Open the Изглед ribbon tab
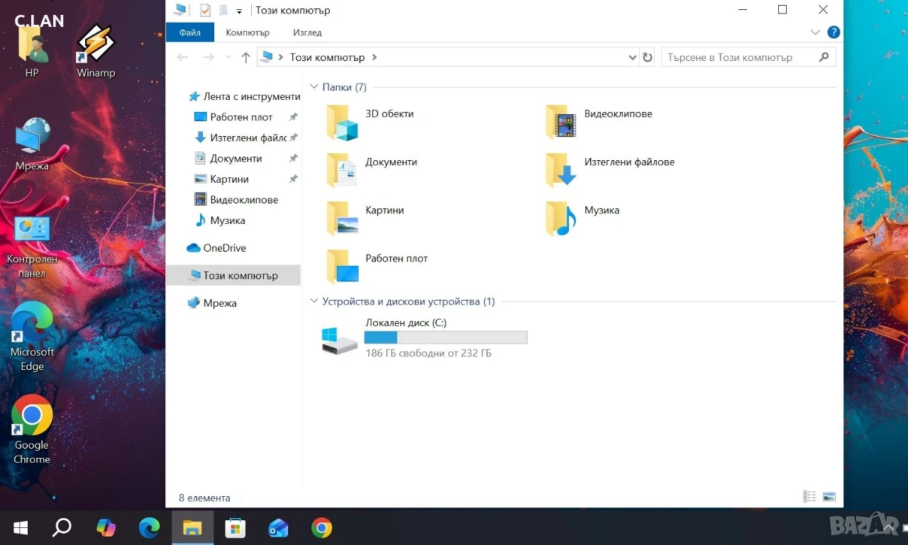The width and height of the screenshot is (908, 545). (307, 33)
